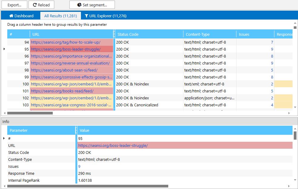
Task: Click the Status Code column header
Action: [128, 34]
